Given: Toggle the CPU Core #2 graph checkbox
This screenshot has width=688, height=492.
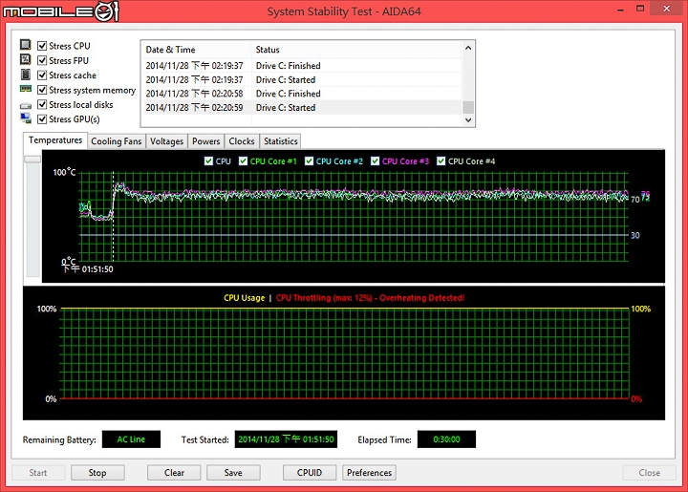Looking at the screenshot, I should (x=309, y=161).
